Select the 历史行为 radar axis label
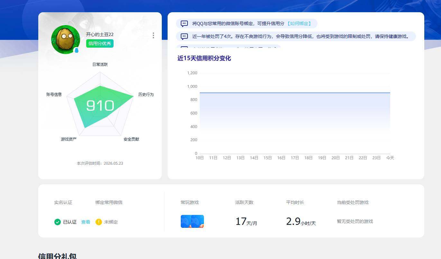The width and height of the screenshot is (441, 259). [x=146, y=95]
